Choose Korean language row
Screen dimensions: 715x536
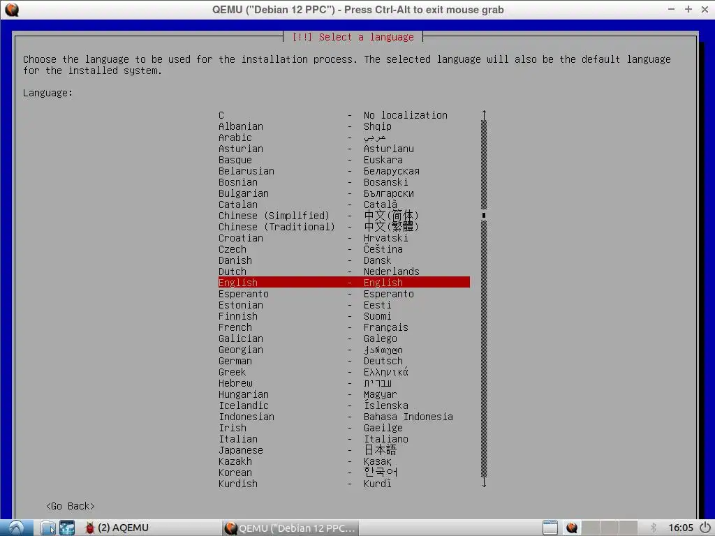click(x=344, y=472)
